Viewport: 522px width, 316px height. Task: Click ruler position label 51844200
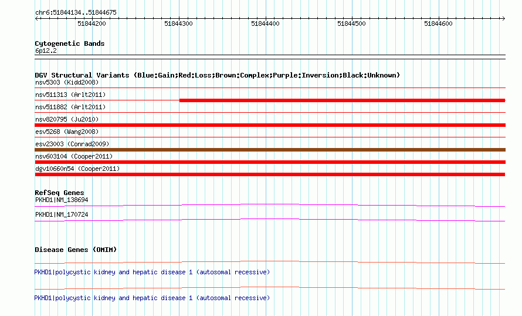click(91, 23)
